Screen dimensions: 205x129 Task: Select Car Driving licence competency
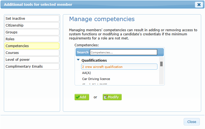coord(96,79)
